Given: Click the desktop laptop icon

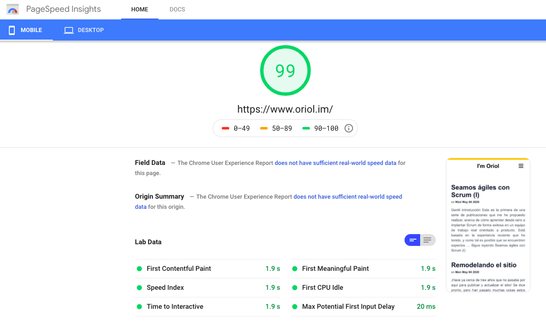Looking at the screenshot, I should [x=68, y=30].
